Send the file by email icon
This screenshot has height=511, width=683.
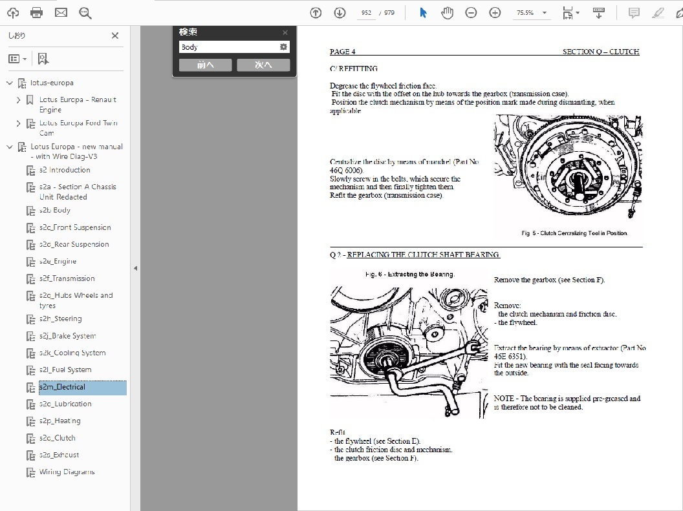pos(61,13)
